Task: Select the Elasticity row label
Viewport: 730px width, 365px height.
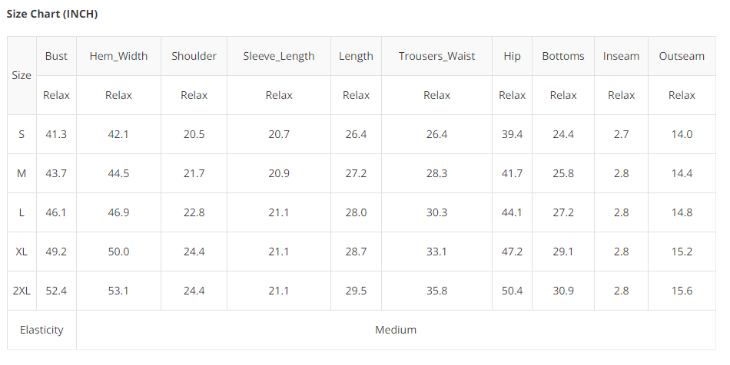Action: 41,330
